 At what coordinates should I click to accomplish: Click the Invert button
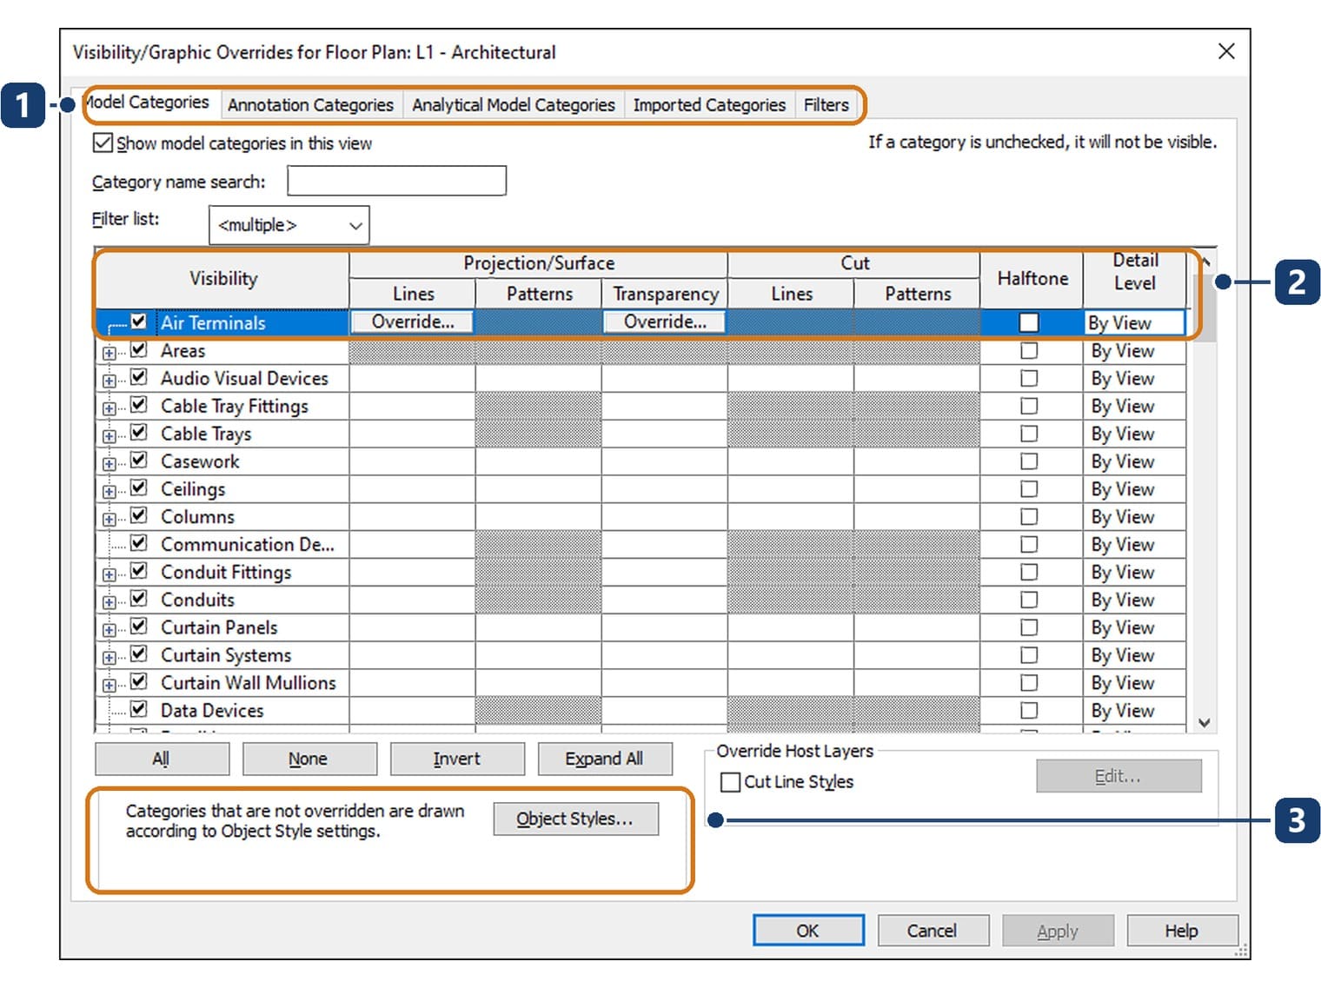click(457, 759)
